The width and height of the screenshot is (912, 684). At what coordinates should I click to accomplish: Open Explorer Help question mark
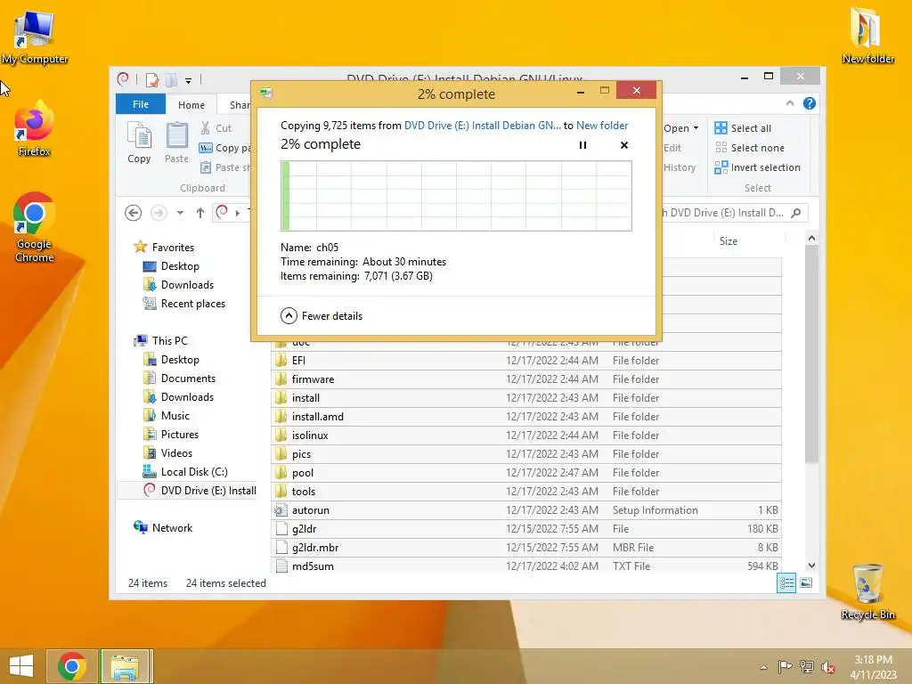[x=809, y=103]
